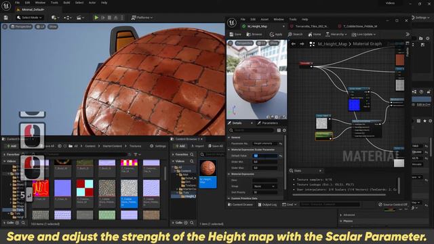Navigate forward in Material Graph breadcrumb
This screenshot has height=244, width=434.
click(302, 44)
